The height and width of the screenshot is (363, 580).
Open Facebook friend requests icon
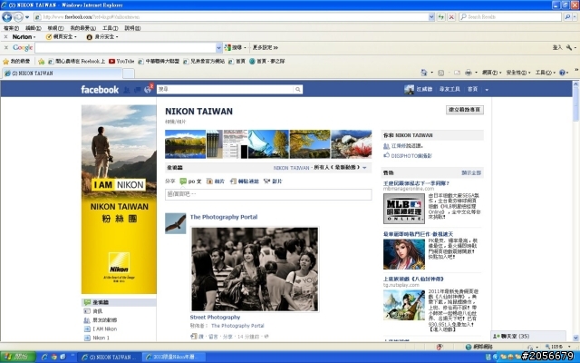pos(127,89)
